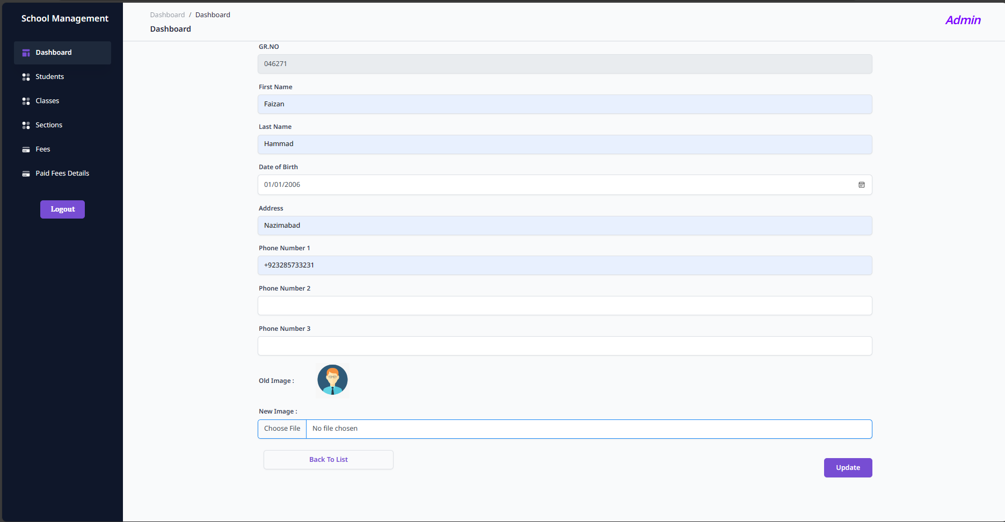
Task: Click the Back To List link
Action: pyautogui.click(x=328, y=460)
